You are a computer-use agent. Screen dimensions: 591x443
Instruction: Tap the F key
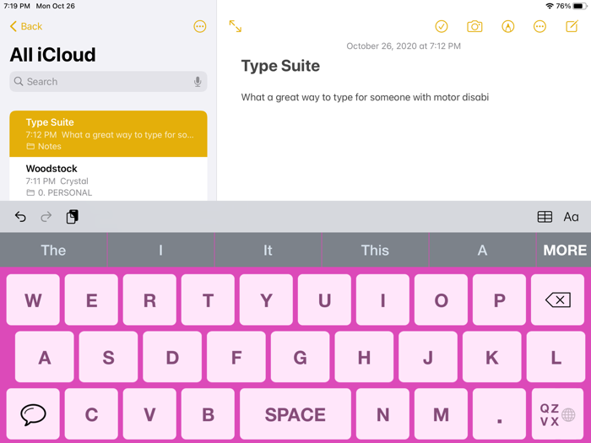tap(236, 357)
